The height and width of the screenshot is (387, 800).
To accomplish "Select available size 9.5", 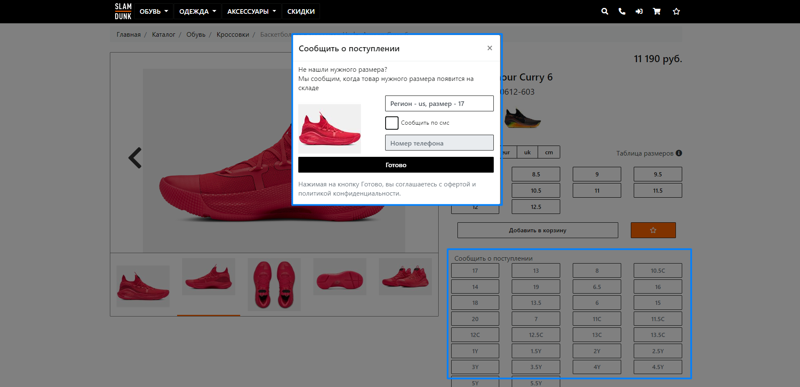I will [658, 174].
